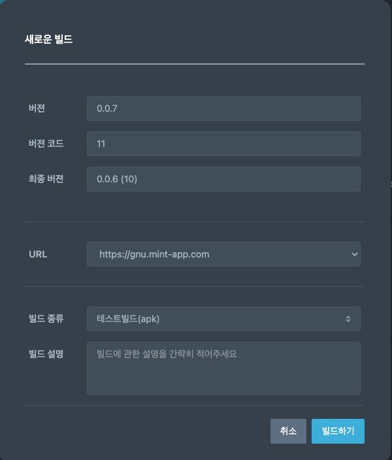Open the 빌드 종류 dropdown showing 테스트빌드(apk)

(x=223, y=319)
